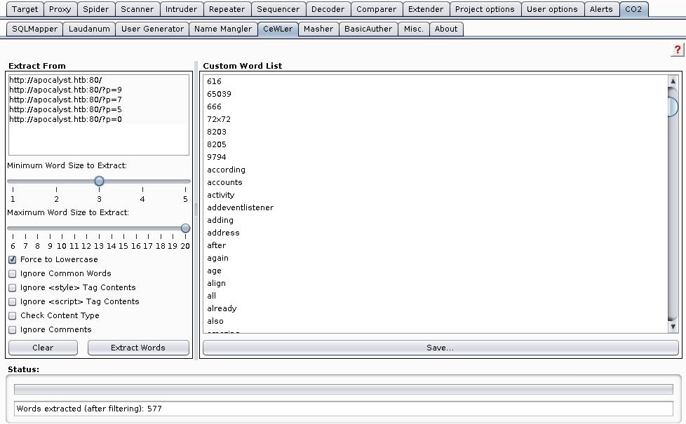Enable Ignore <style> Tag Contents checkbox

tap(12, 287)
